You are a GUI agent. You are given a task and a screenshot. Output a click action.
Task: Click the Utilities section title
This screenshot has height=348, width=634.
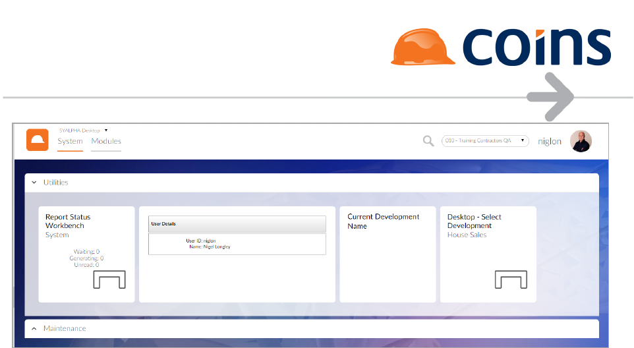point(56,183)
